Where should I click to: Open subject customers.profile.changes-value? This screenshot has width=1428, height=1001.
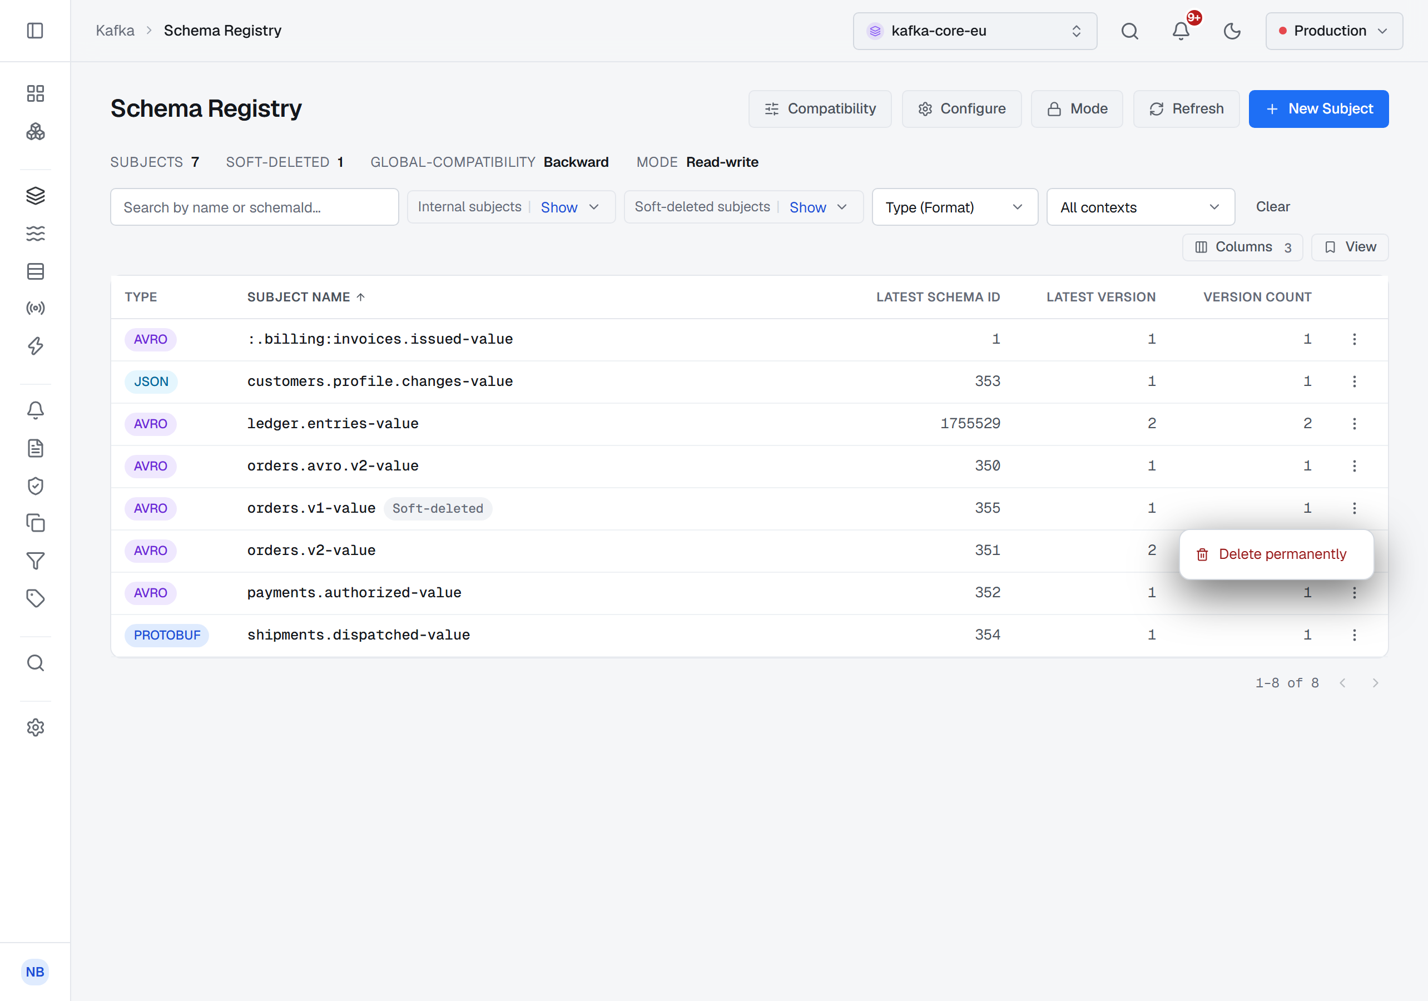380,381
